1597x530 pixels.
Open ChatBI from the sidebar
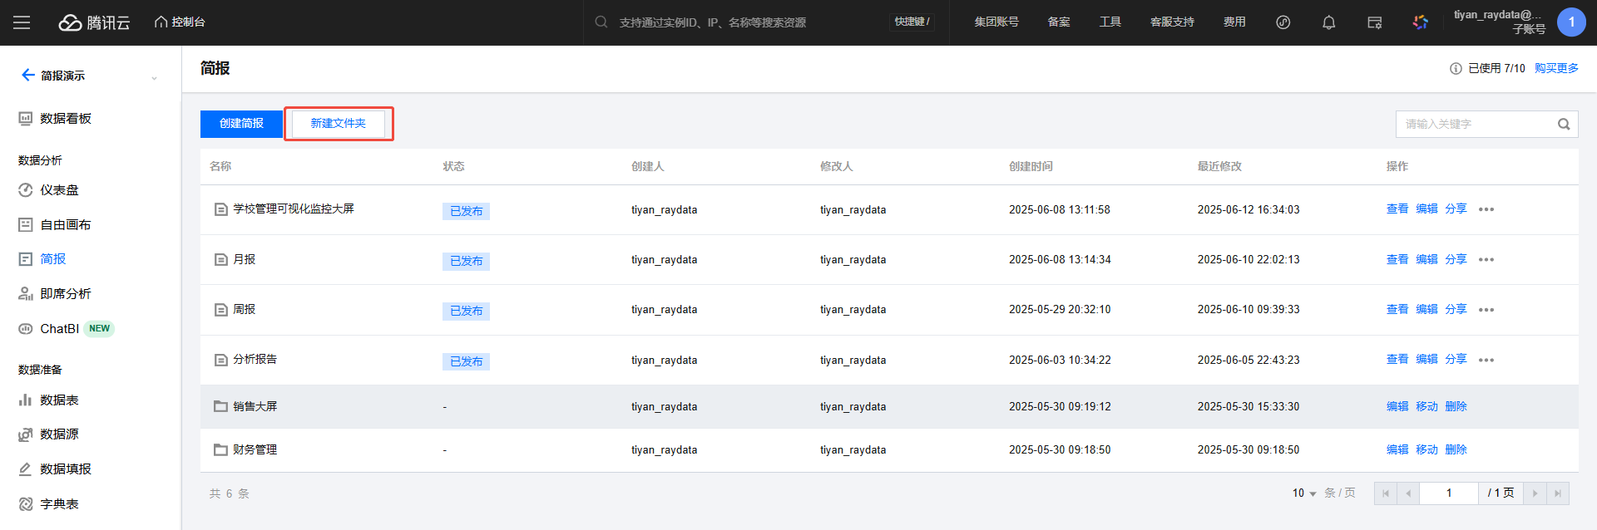pos(59,329)
